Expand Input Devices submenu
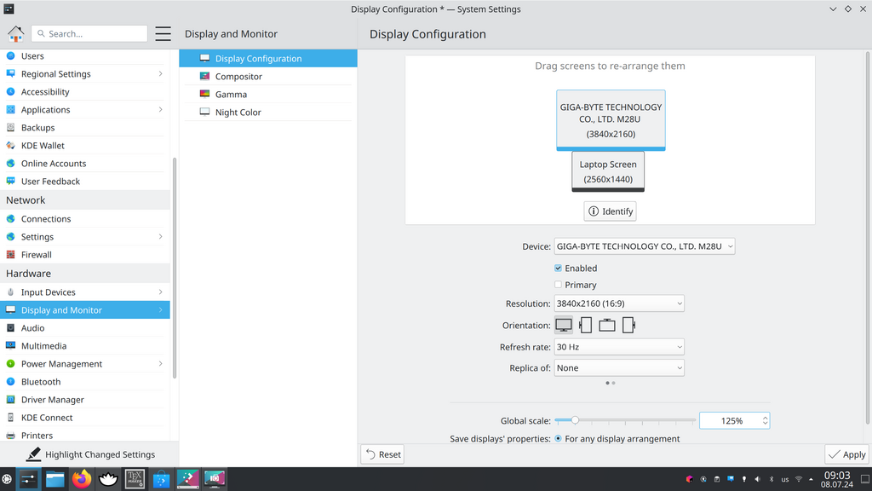 [x=160, y=292]
